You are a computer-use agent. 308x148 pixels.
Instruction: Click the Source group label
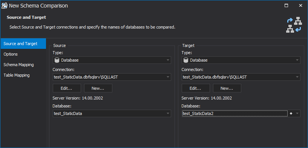coord(60,45)
